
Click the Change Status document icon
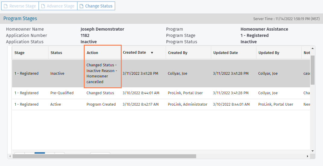click(81, 6)
